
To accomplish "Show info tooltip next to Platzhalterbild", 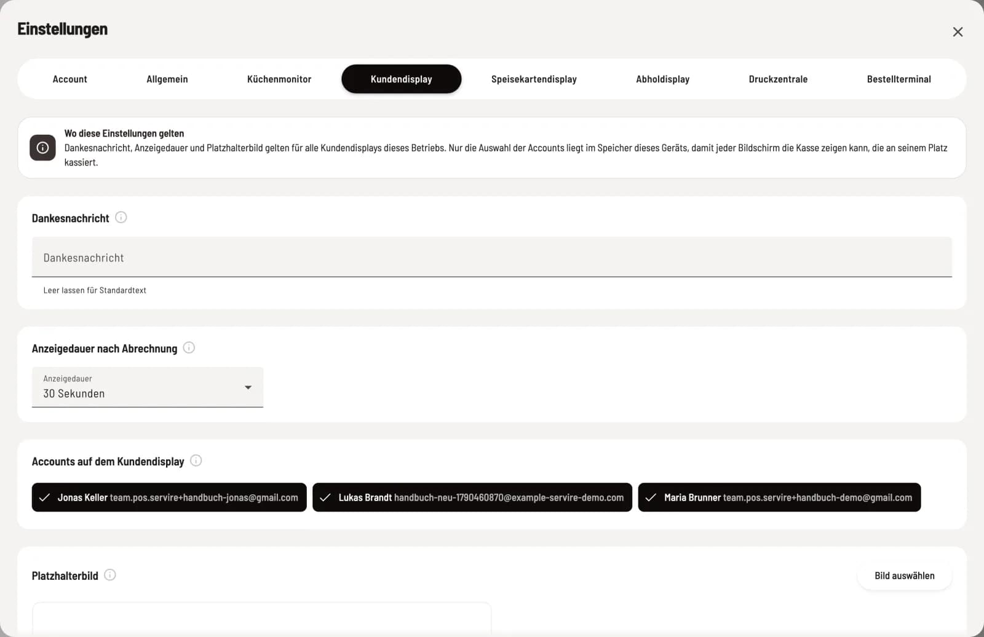I will coord(110,575).
